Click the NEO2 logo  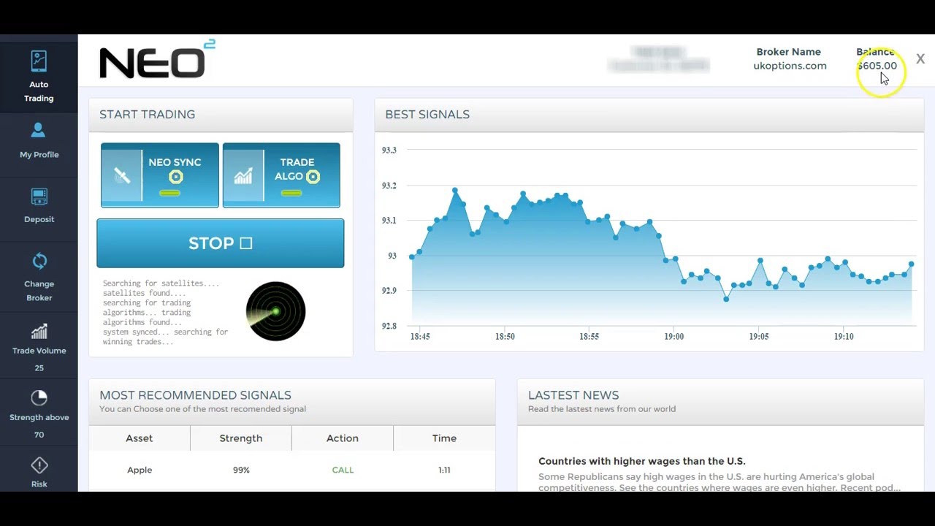(157, 60)
